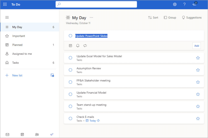Switch to Mail app icon
This screenshot has width=208, height=138.
(x=7, y=134)
